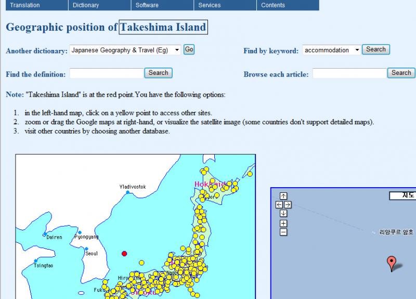Open the Translation menu

[24, 5]
